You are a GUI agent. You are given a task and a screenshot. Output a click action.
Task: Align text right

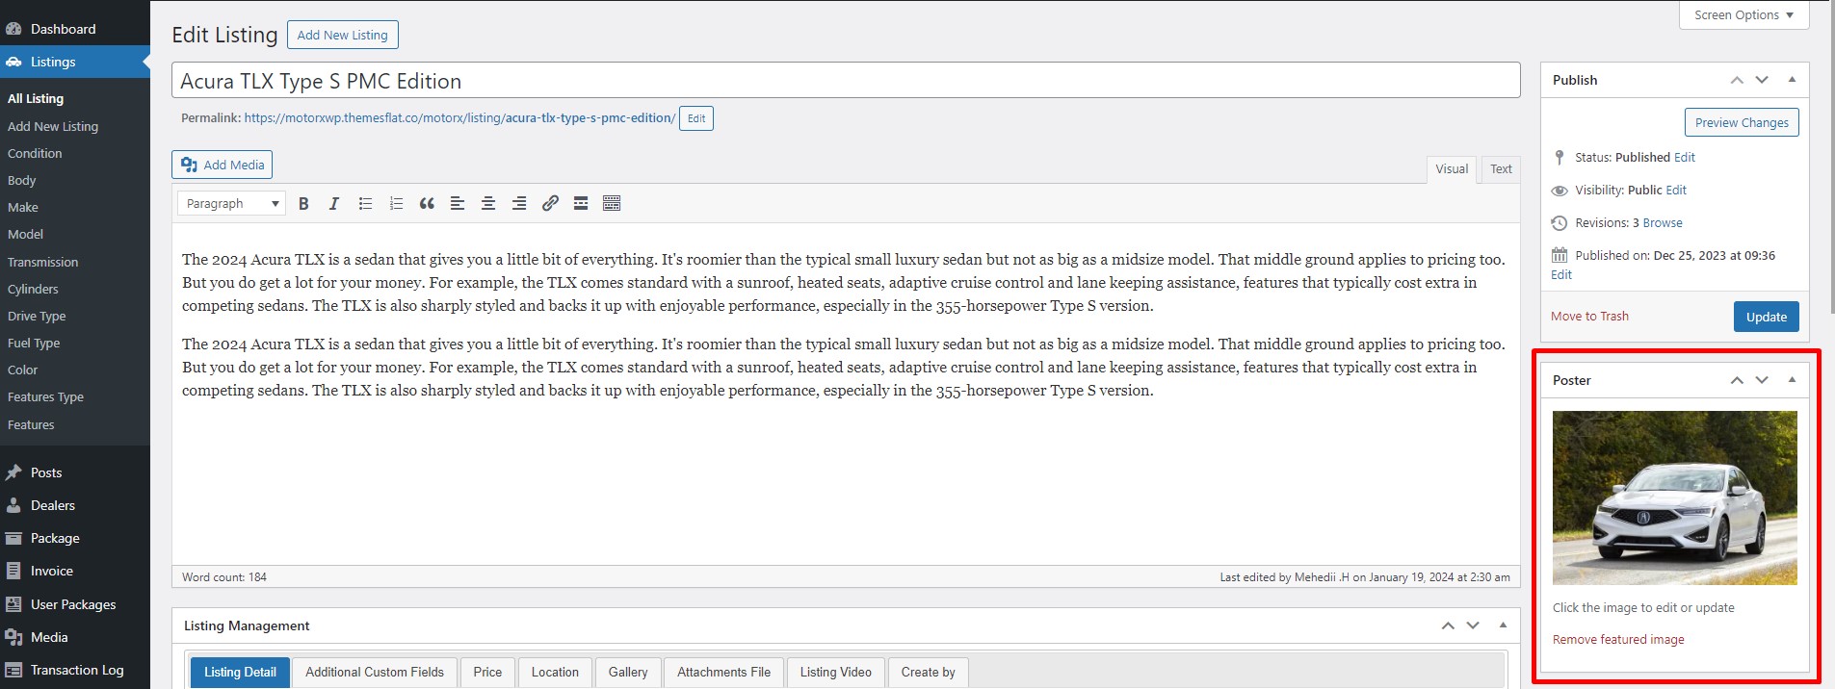click(x=519, y=203)
